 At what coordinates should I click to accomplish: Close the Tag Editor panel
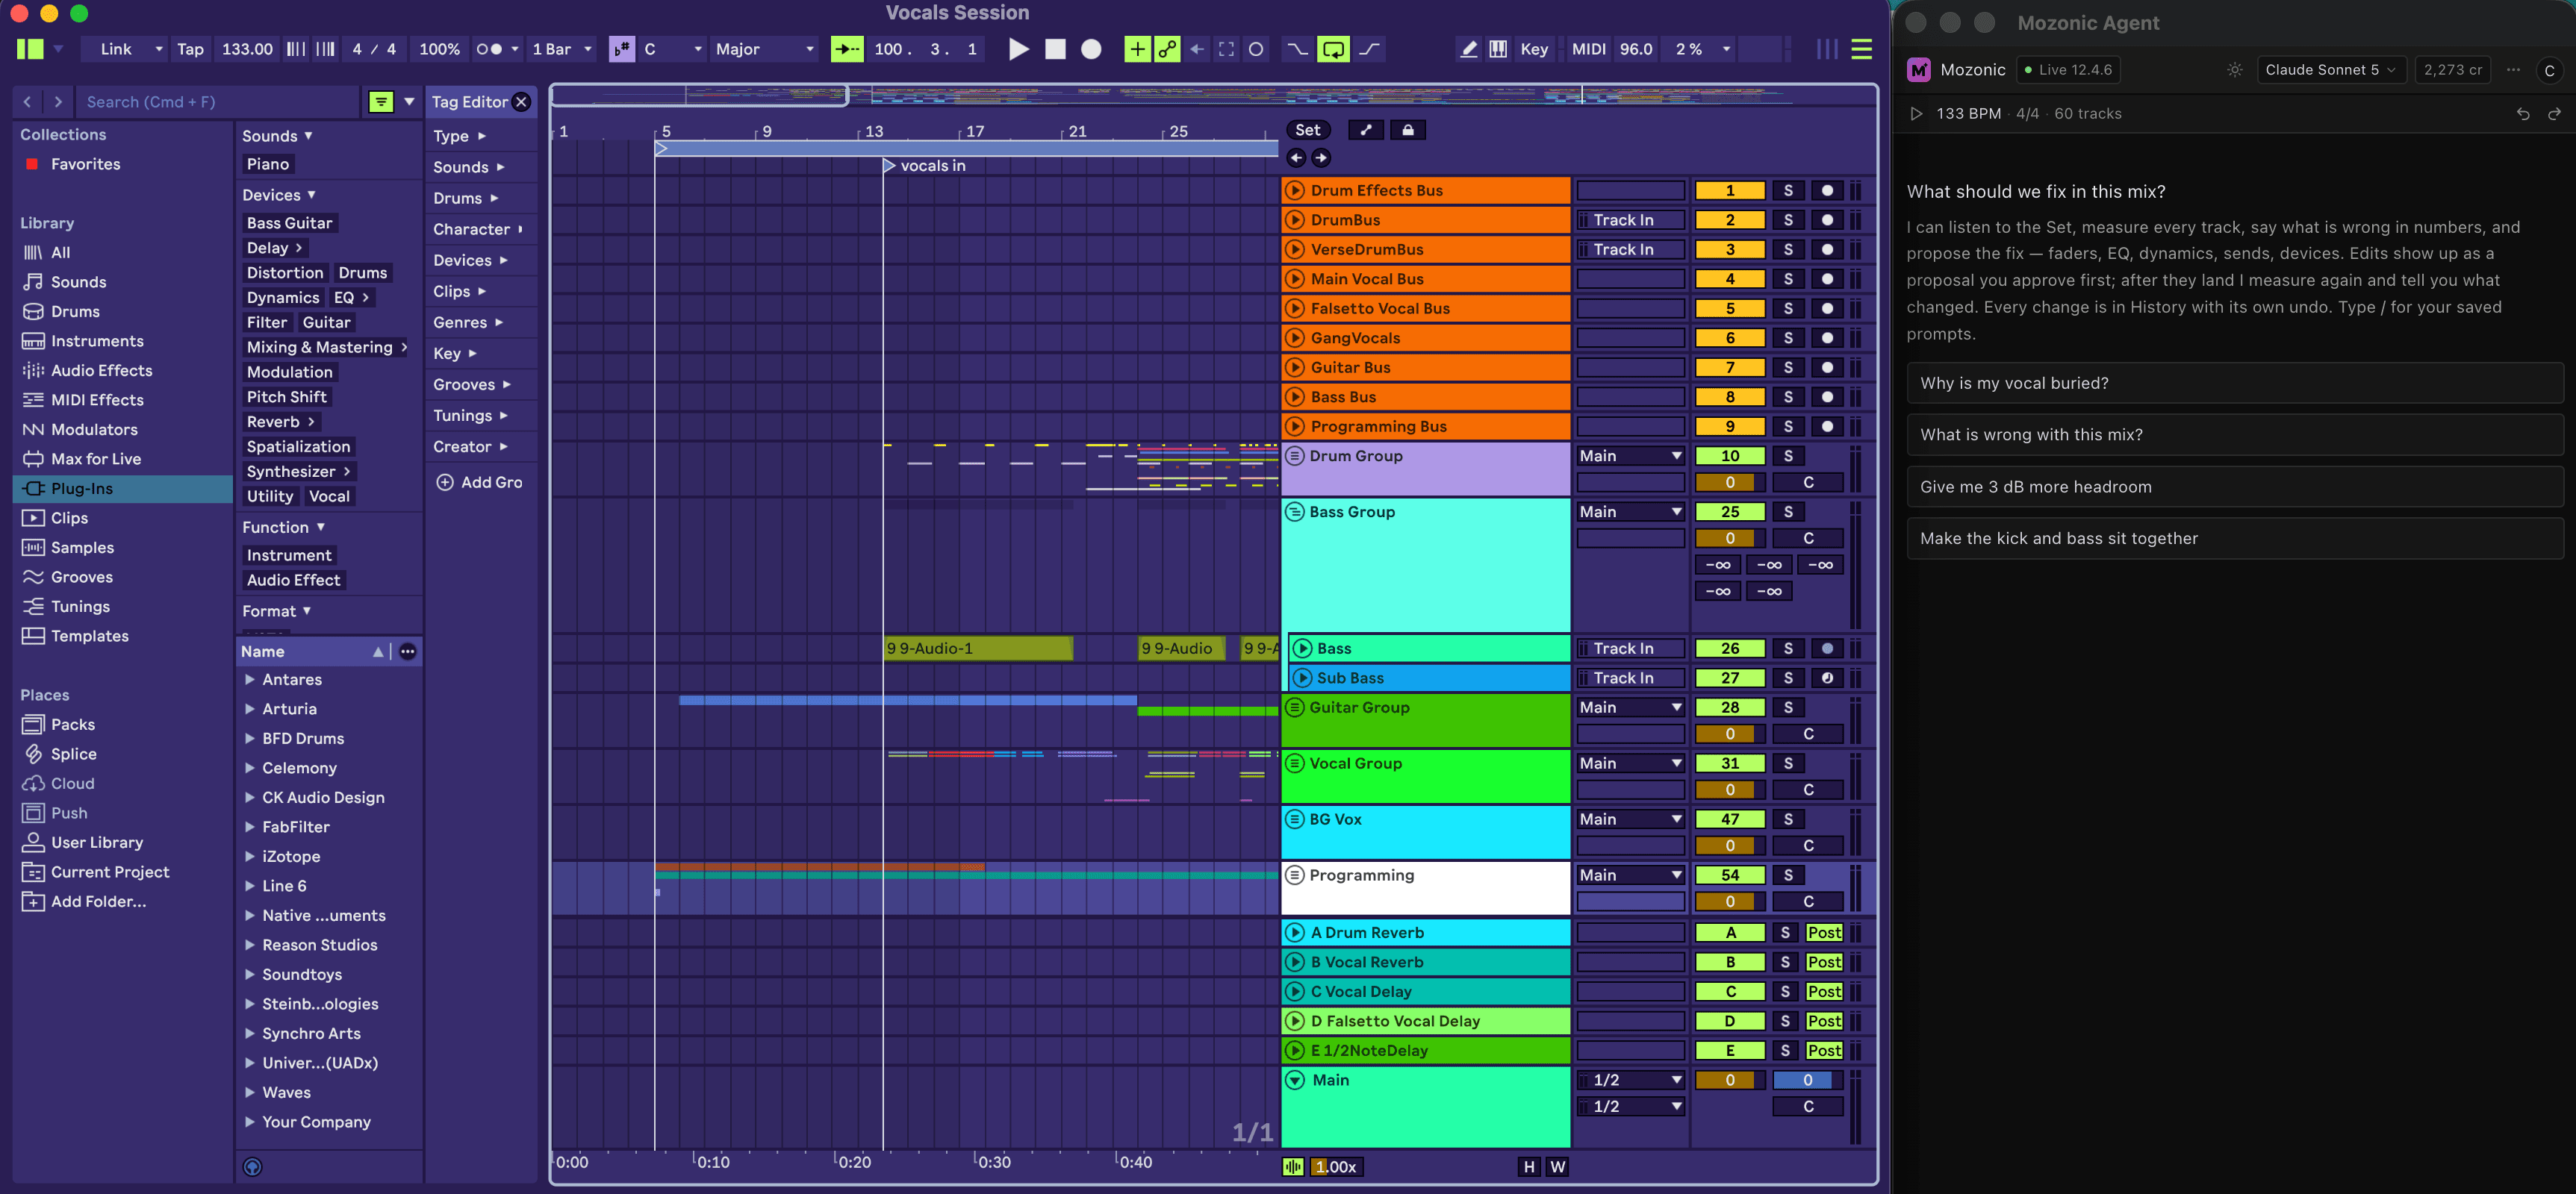click(x=521, y=102)
